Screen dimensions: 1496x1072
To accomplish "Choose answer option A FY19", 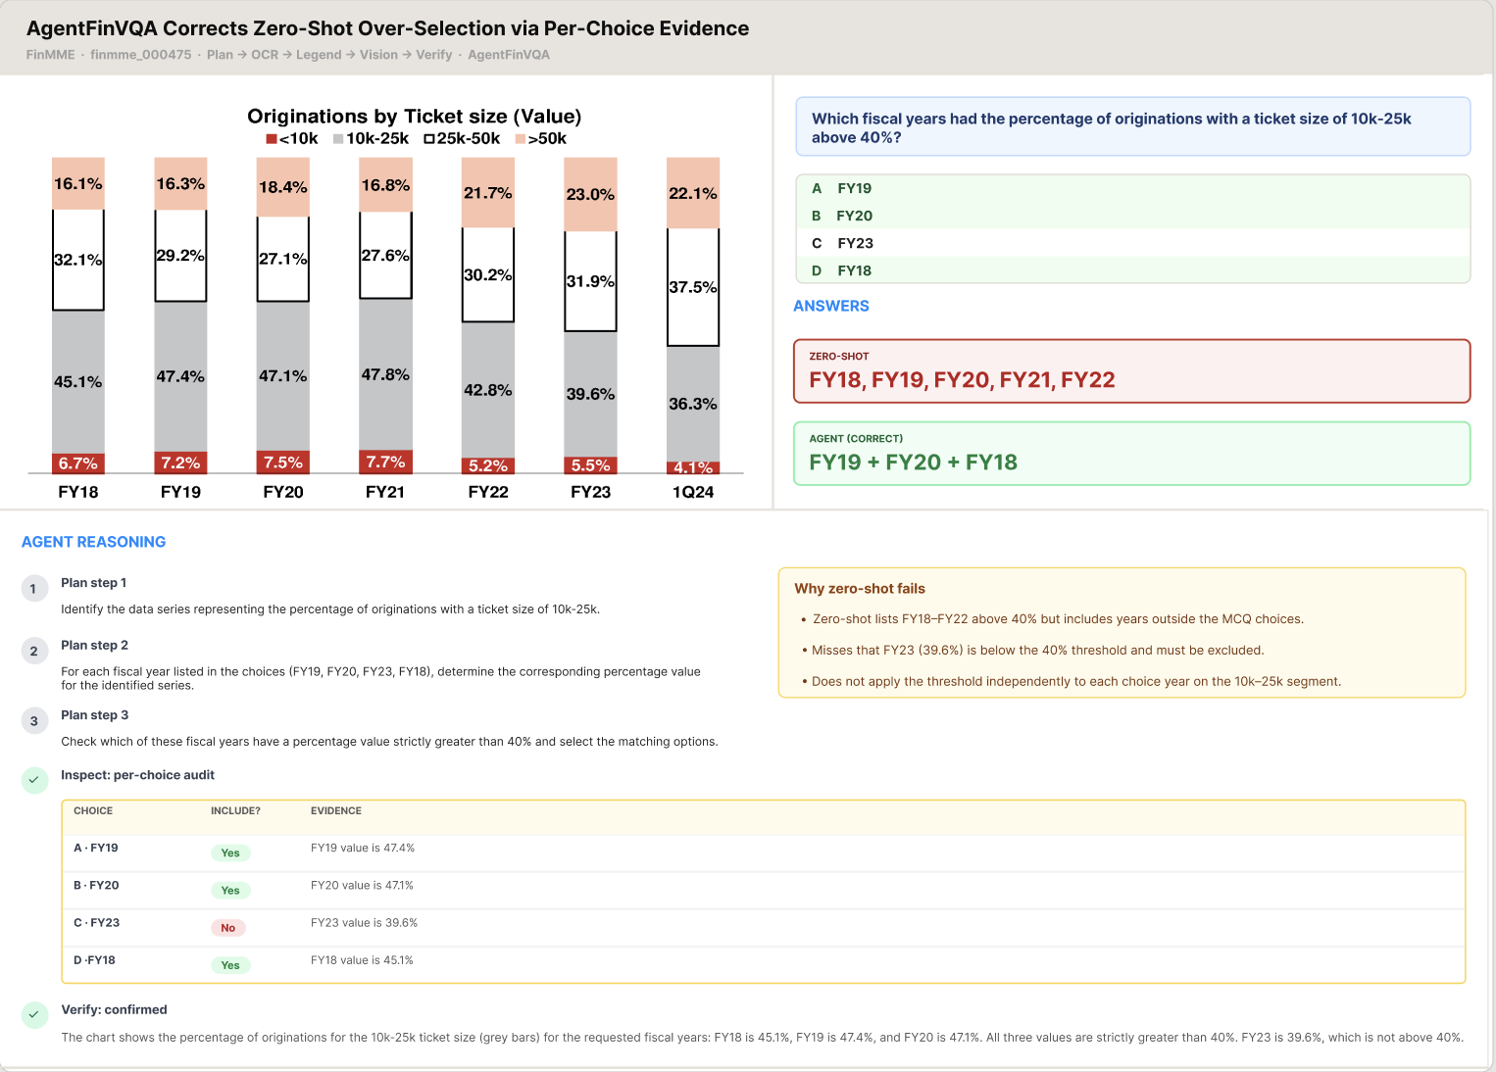I will pos(1131,188).
